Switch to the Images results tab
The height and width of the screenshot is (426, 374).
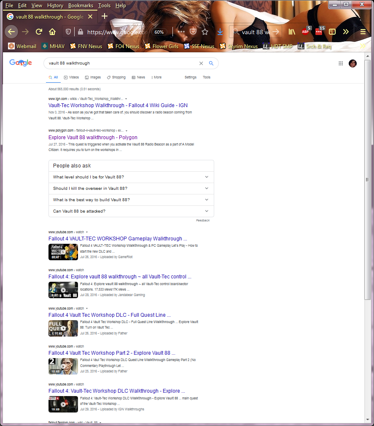[x=93, y=78]
